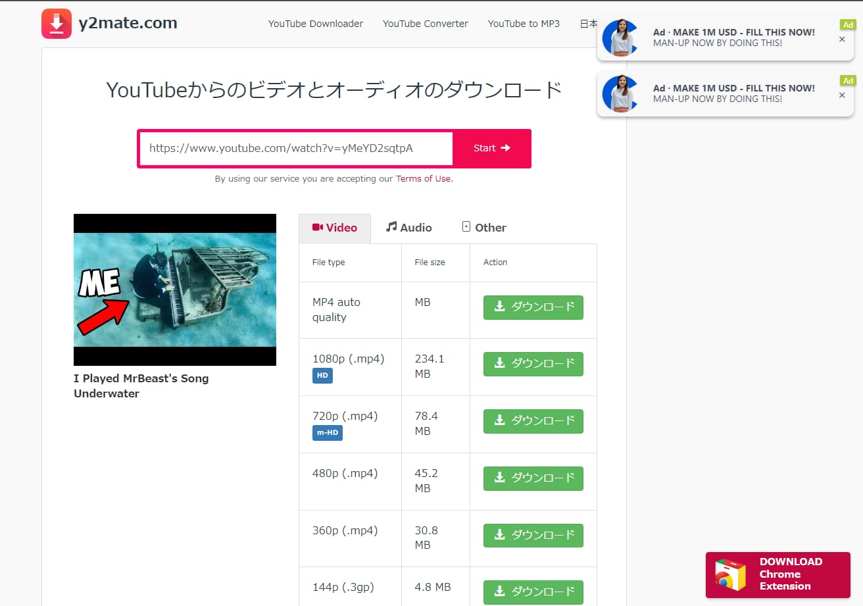Download the MP4 auto quality file

pos(533,307)
